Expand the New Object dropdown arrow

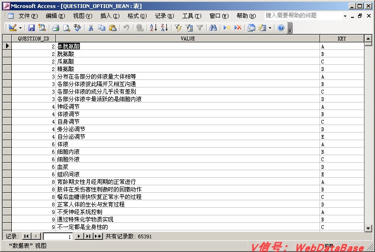pyautogui.click(x=270, y=28)
